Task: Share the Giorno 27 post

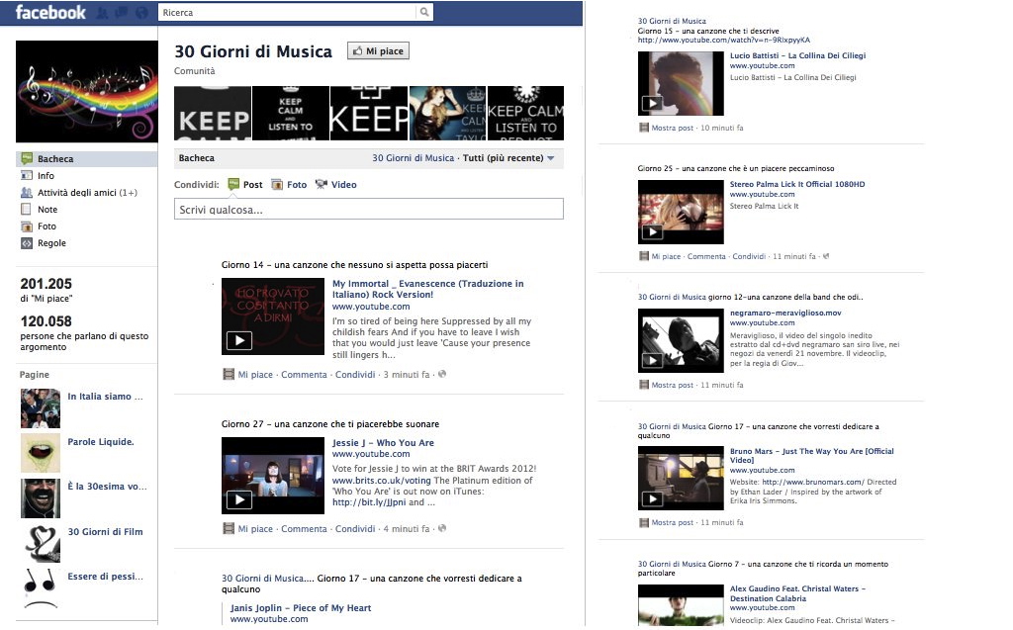Action: coord(355,529)
